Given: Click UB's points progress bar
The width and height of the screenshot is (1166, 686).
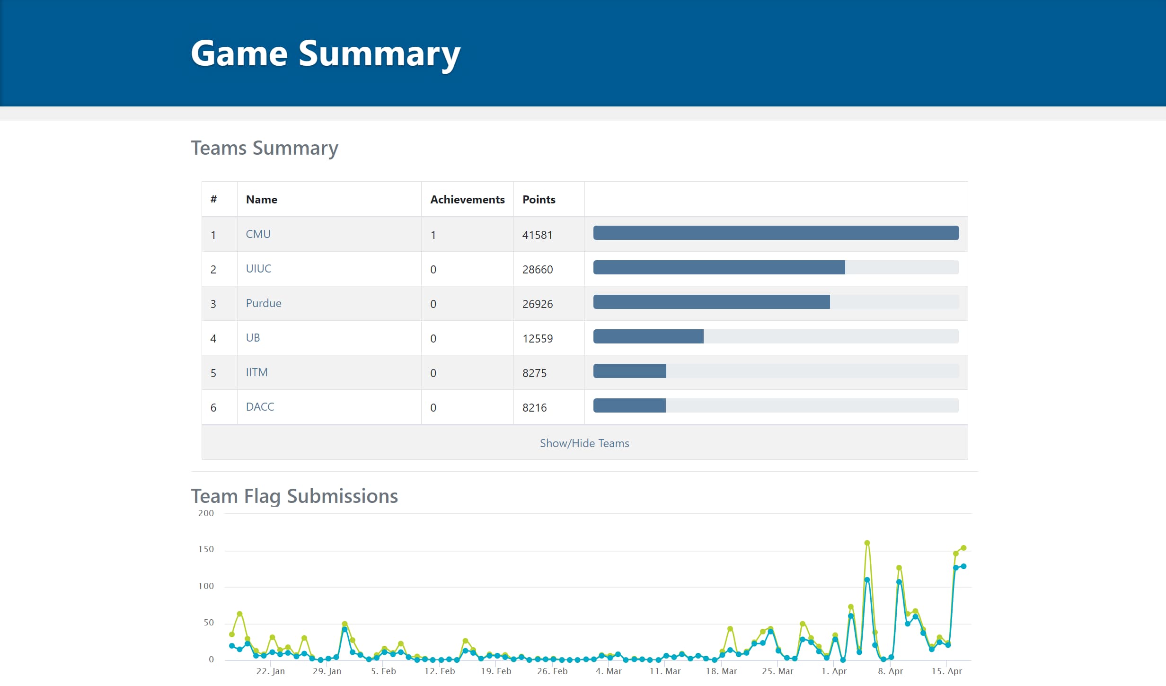Looking at the screenshot, I should (x=648, y=336).
